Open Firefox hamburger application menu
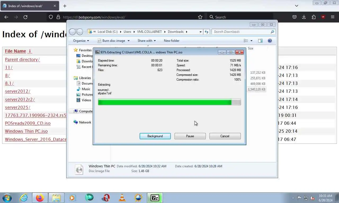 pos(333,17)
